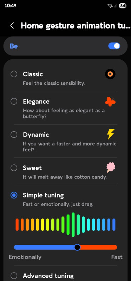This screenshot has height=281, width=131.
Task: Tap the Classic orange circle icon
Action: 110,74
